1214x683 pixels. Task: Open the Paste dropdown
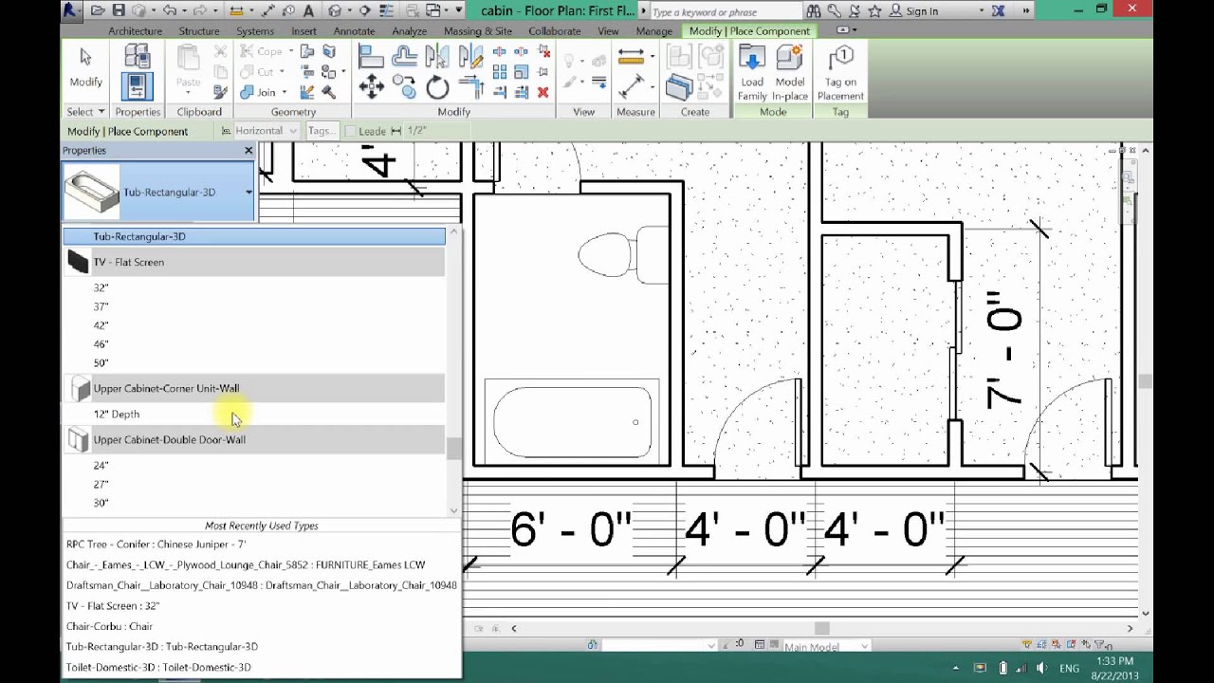coord(189,94)
